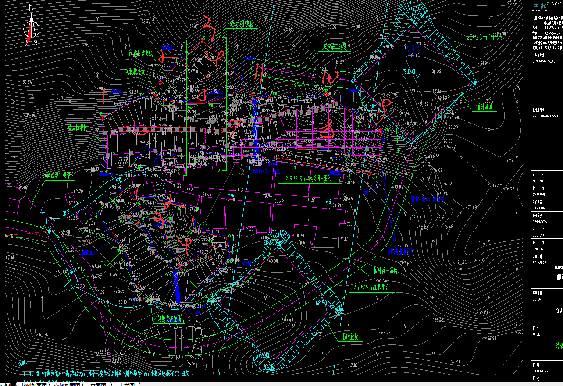Click the PROJECT label in title block
This screenshot has height=386, width=563.
coord(539,262)
